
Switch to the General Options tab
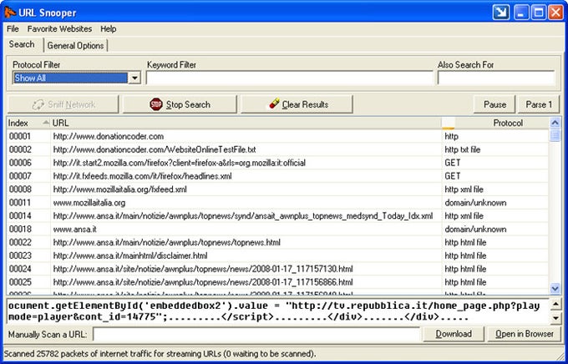tap(75, 46)
